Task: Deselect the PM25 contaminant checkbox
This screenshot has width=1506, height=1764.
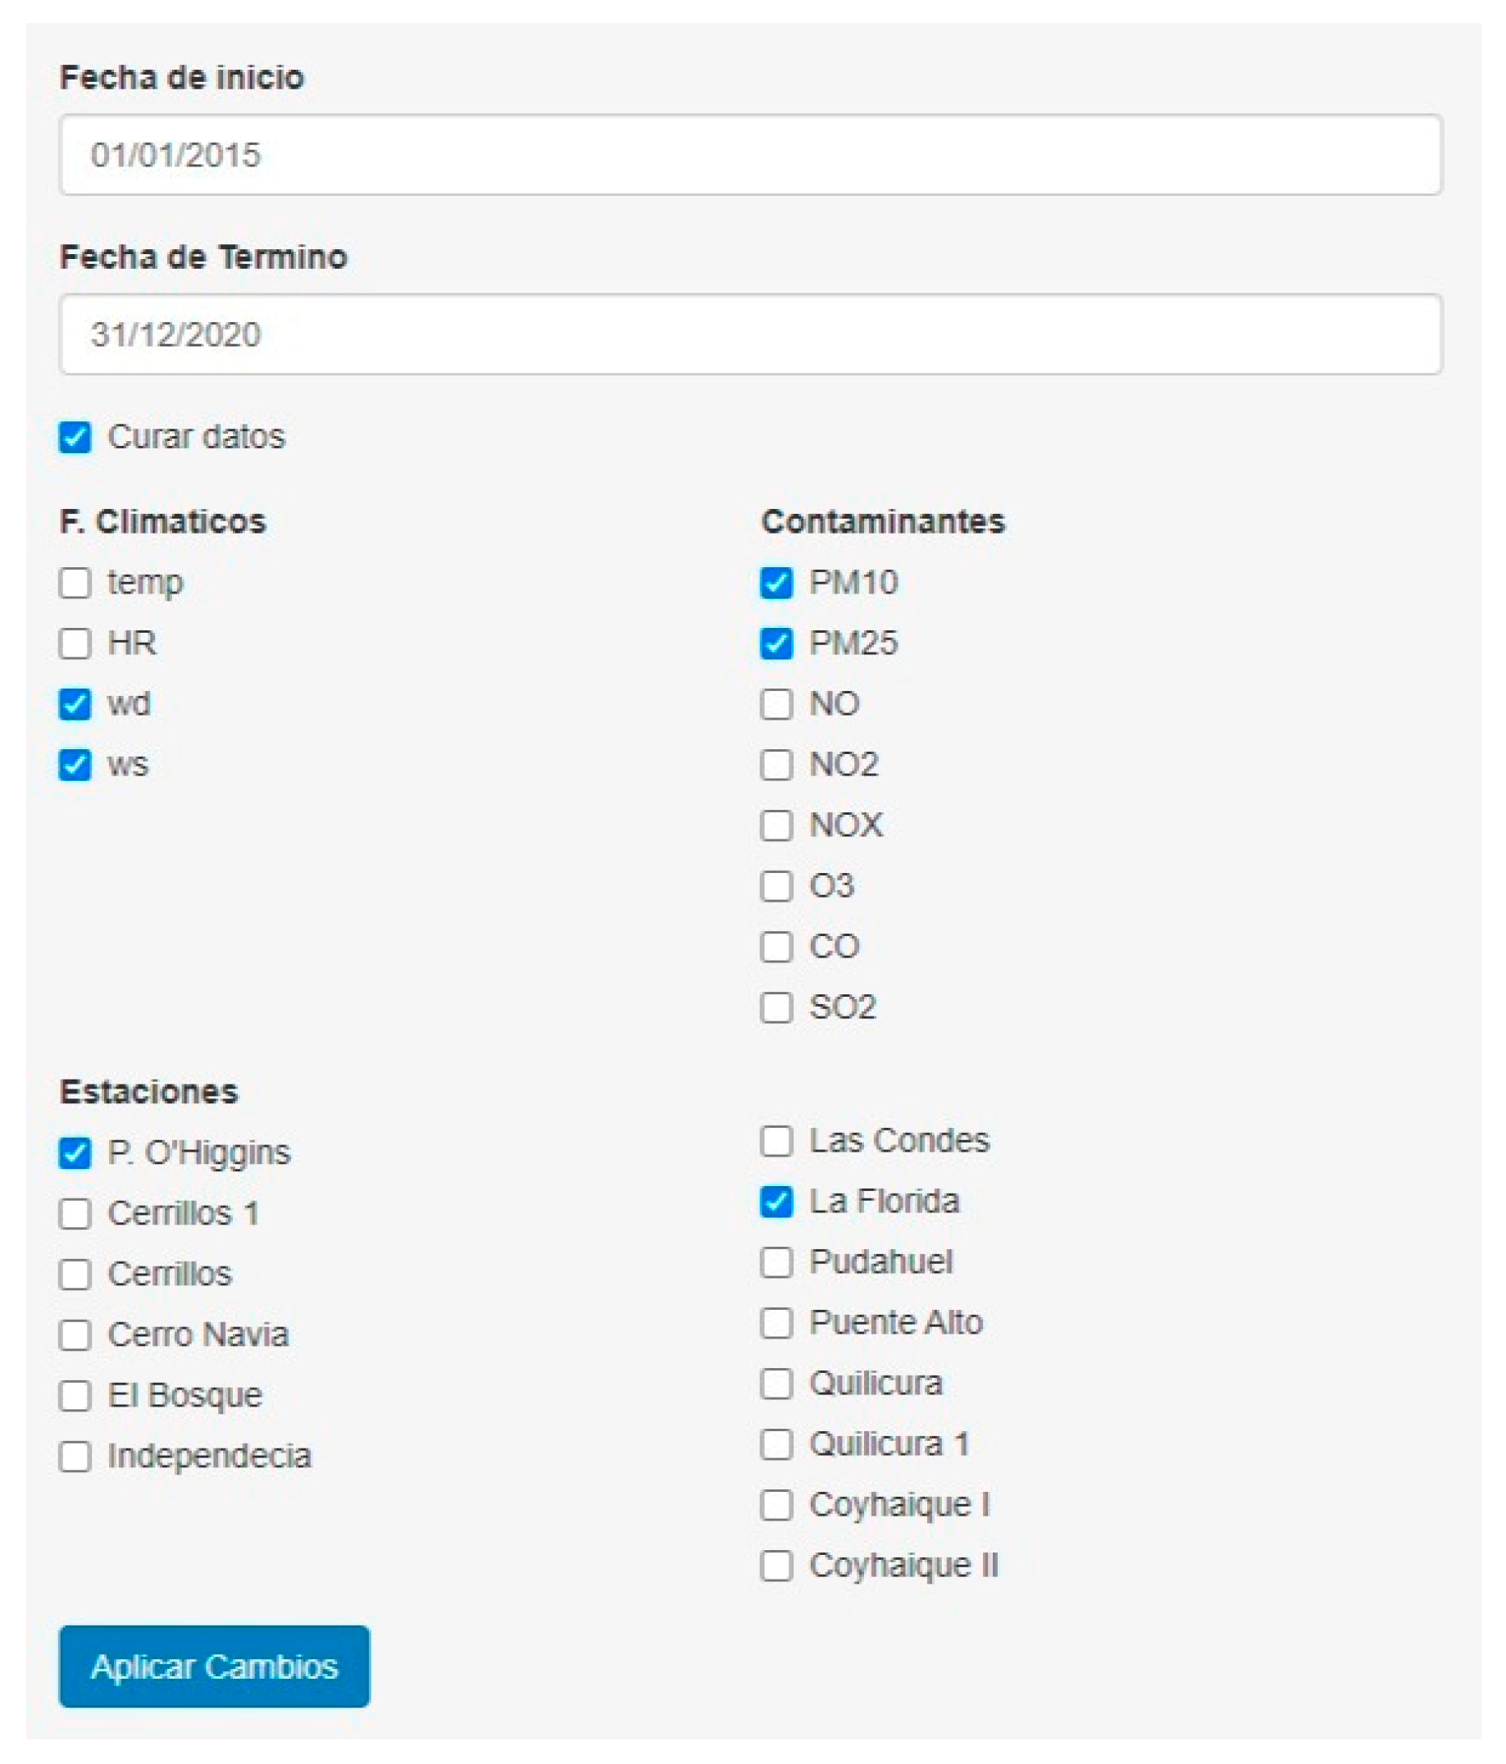Action: 776,643
